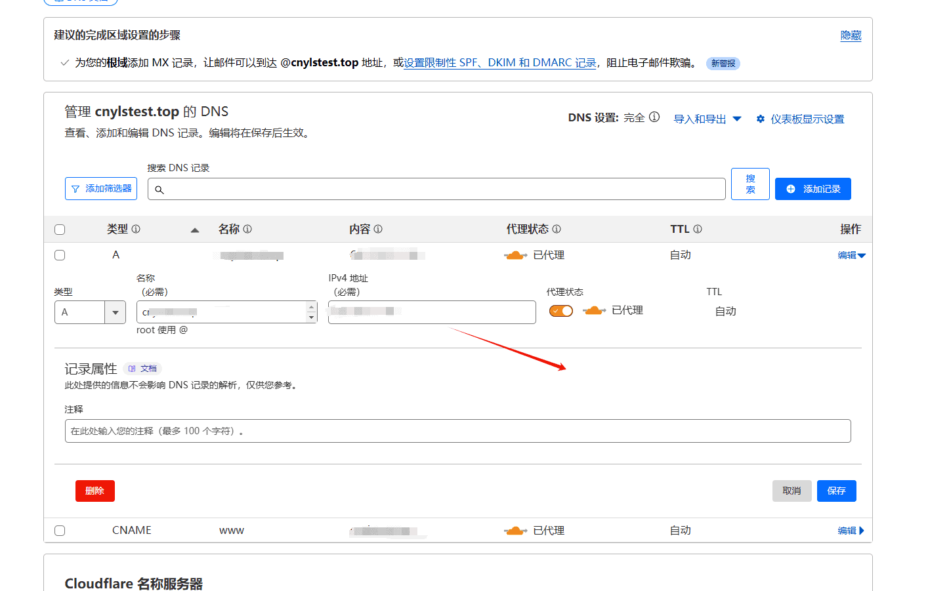
Task: Click the info icon beside the 名称 column
Action: pos(247,229)
